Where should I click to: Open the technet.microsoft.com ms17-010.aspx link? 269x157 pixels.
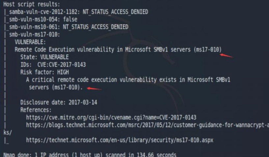120,140
